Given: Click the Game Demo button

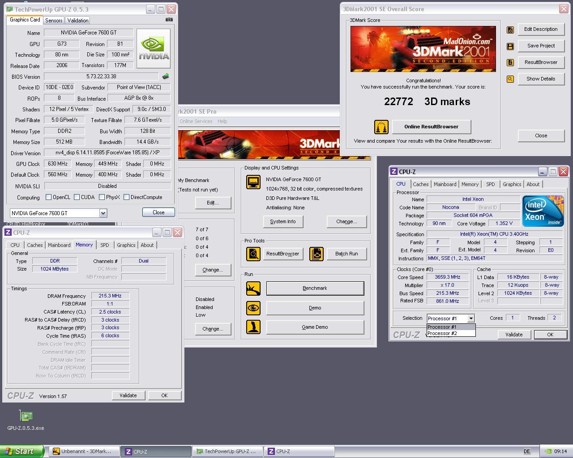Looking at the screenshot, I should tap(315, 327).
